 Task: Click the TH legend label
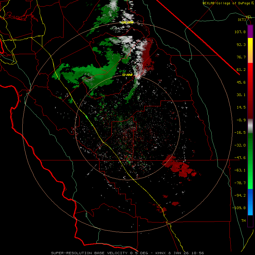(243, 221)
